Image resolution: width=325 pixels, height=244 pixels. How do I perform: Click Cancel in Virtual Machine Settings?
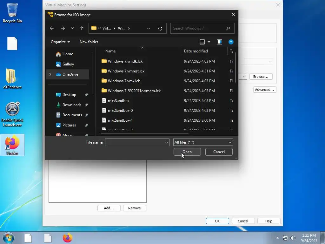243,221
